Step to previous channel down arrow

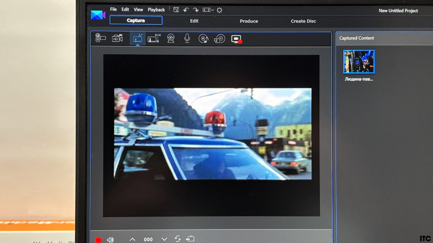pos(164,239)
